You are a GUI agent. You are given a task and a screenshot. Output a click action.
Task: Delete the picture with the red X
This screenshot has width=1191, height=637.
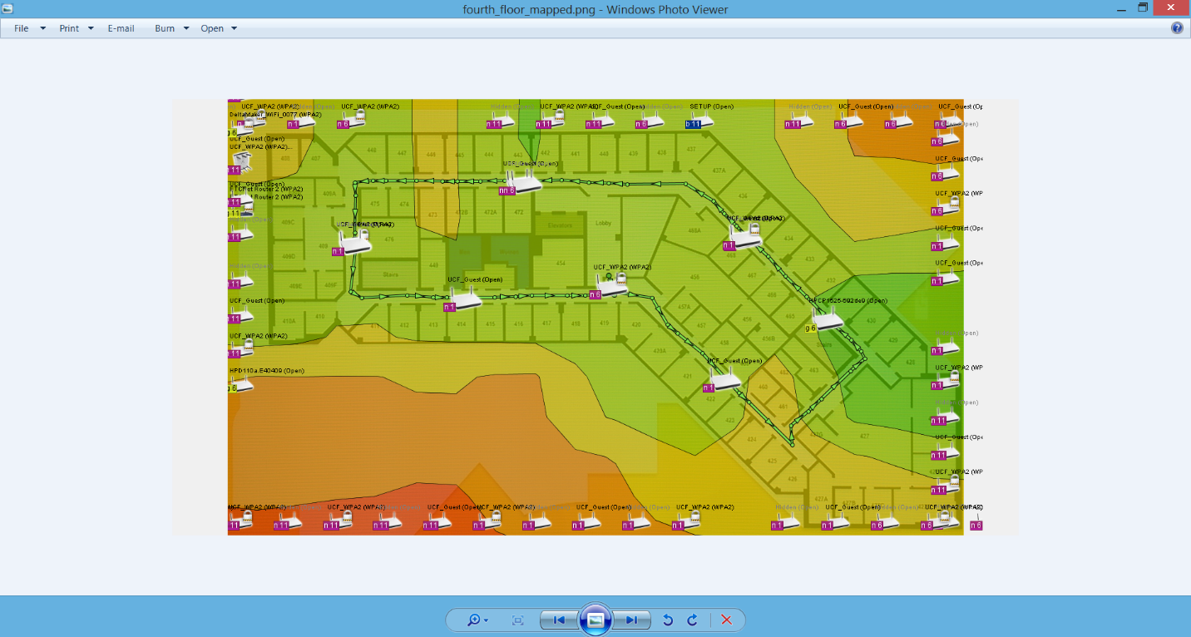coord(726,620)
